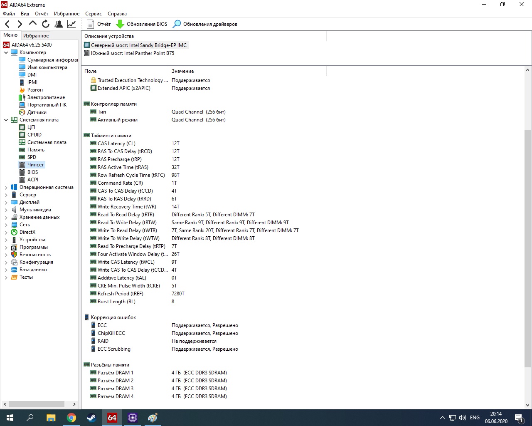Open Обновления BIOS
Viewport: 532px width, 426px height.
141,24
